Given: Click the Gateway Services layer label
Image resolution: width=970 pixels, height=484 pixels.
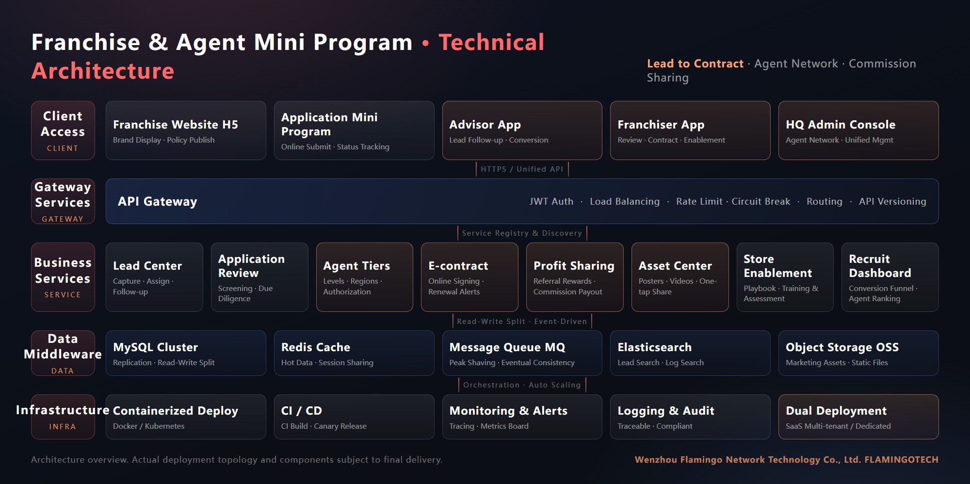Looking at the screenshot, I should pyautogui.click(x=63, y=201).
